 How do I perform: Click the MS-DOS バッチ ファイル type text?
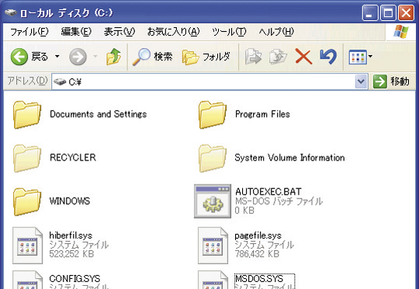279,201
